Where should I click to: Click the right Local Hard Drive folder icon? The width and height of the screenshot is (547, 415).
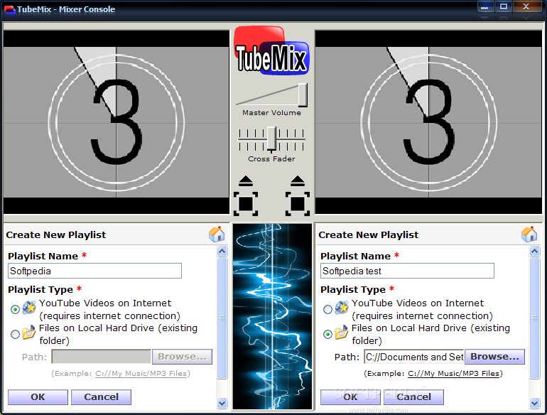click(342, 333)
